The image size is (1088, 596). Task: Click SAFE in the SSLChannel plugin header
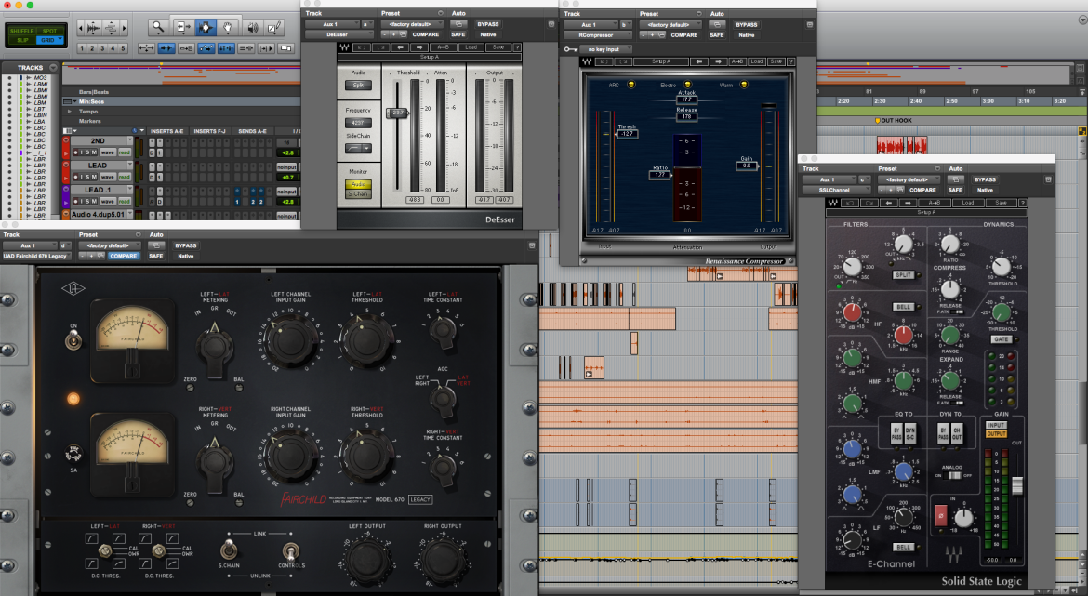point(955,190)
